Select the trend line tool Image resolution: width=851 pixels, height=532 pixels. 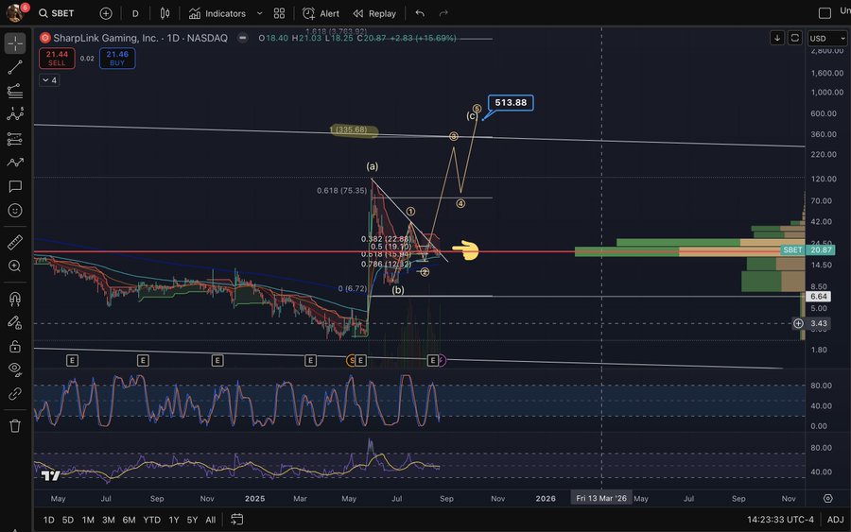coord(15,67)
